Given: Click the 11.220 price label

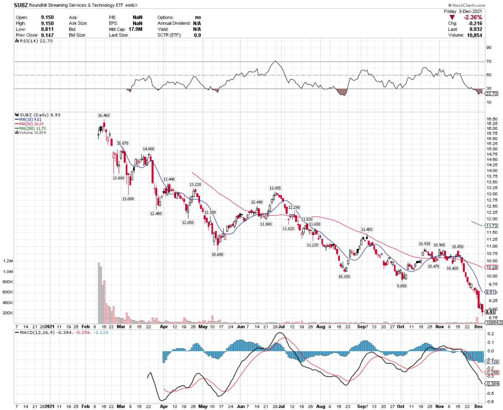Looking at the screenshot, I should [313, 245].
